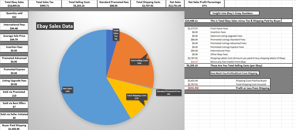Click Sold via Best Offers value 67
The width and height of the screenshot is (296, 130).
(14, 107)
